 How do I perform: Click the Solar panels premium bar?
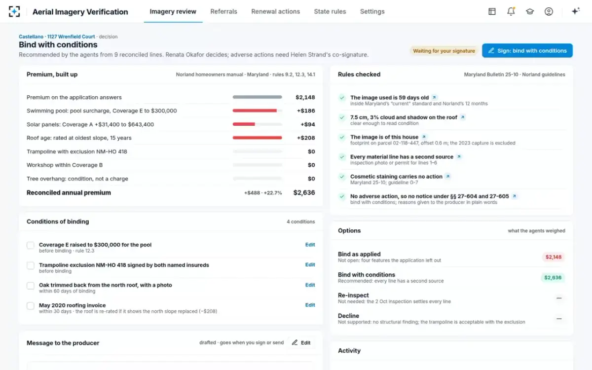pos(258,124)
